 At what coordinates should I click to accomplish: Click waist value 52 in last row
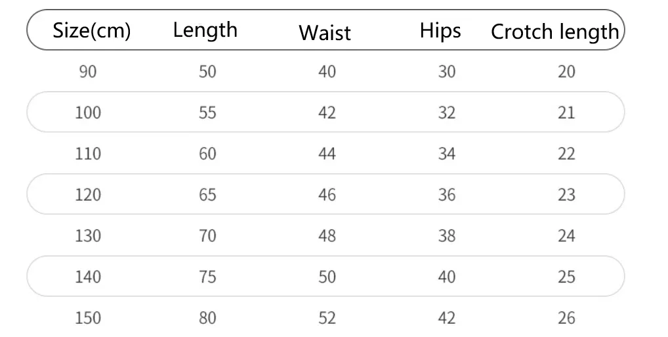point(327,318)
